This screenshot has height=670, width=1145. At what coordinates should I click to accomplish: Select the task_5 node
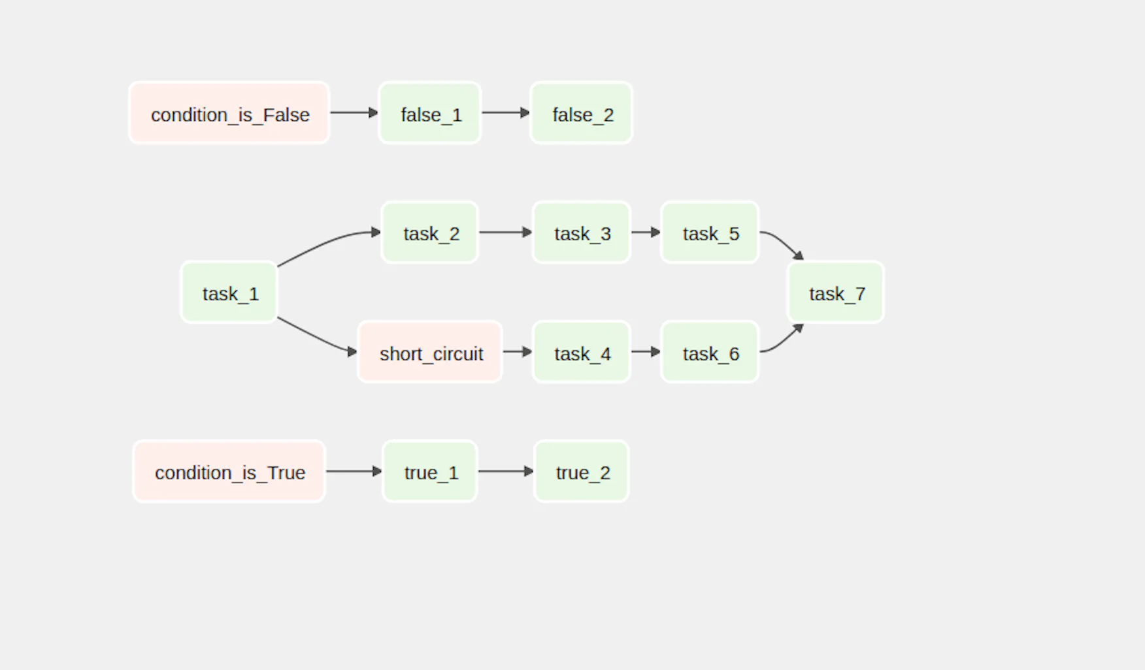click(x=710, y=232)
